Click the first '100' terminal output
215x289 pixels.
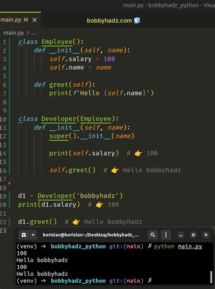point(22,253)
